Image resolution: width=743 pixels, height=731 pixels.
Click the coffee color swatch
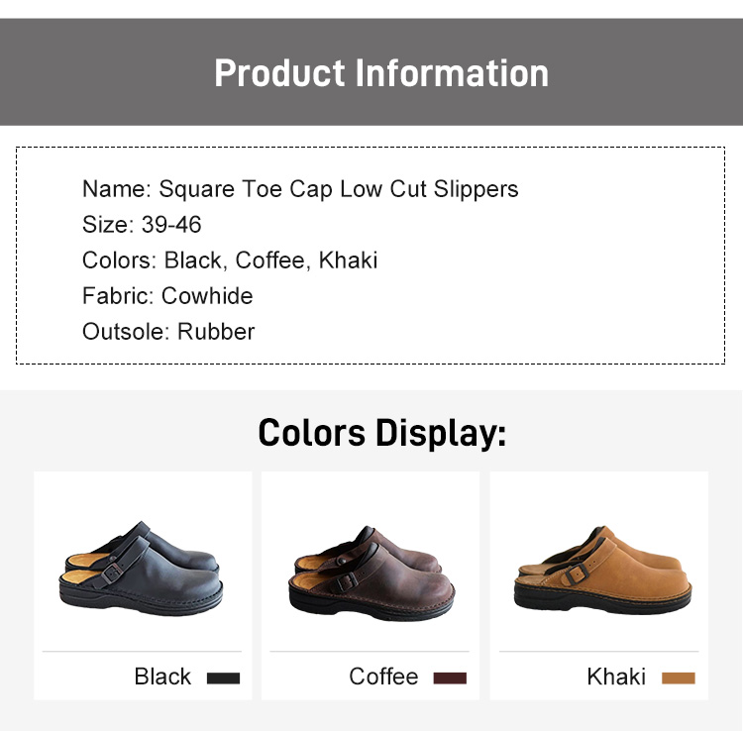450,678
